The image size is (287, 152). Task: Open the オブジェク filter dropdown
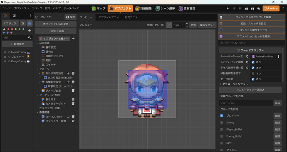point(10,23)
